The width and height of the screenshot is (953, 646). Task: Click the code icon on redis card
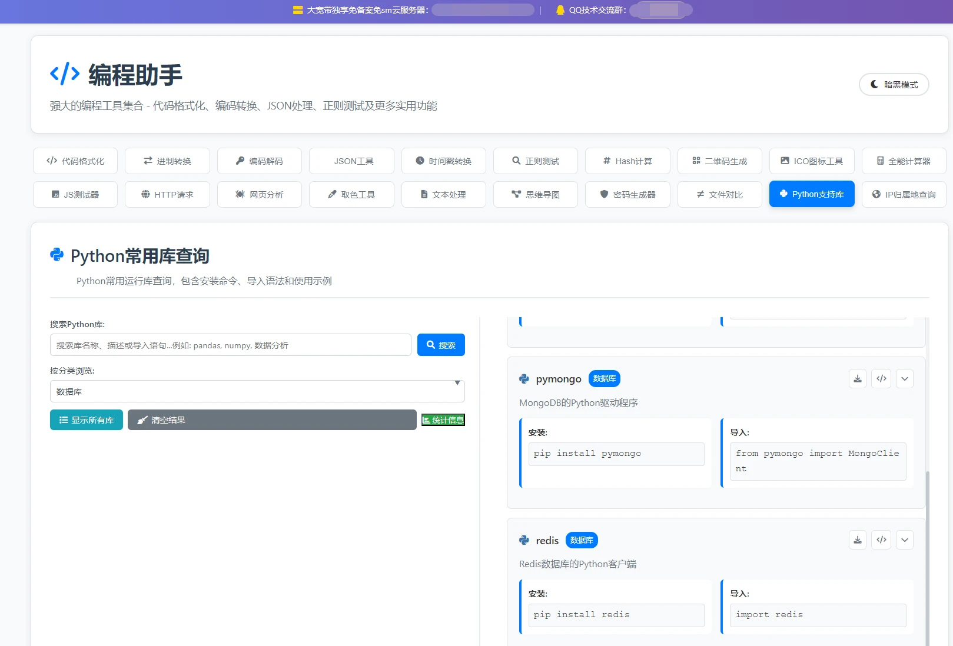(881, 540)
